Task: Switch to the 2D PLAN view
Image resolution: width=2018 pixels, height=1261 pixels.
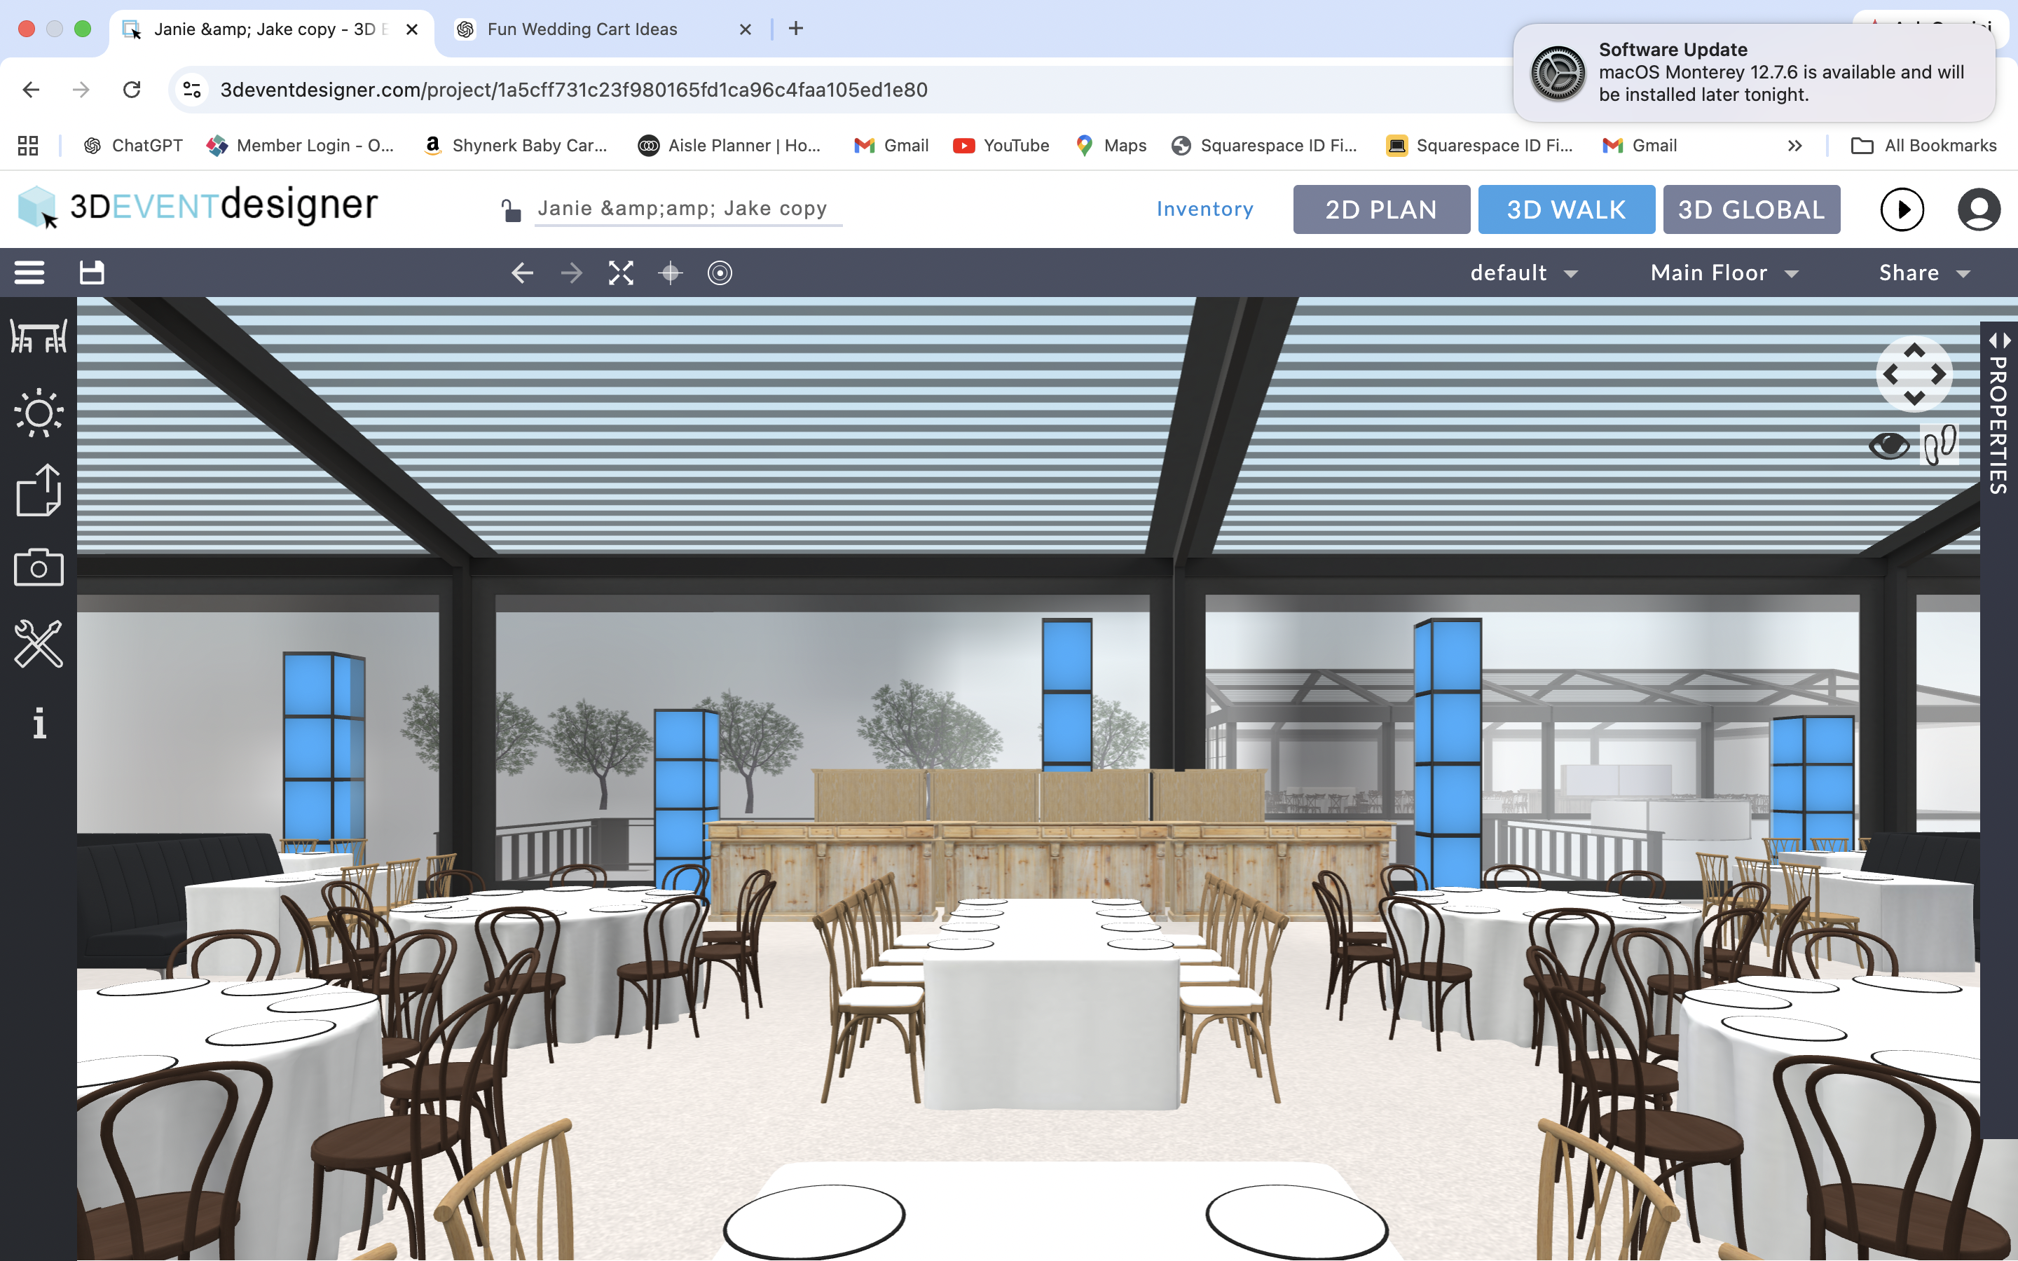Action: coord(1381,209)
